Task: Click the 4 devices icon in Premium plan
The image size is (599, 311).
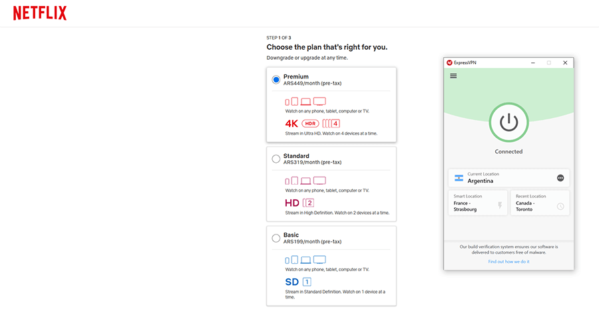Action: click(x=331, y=124)
